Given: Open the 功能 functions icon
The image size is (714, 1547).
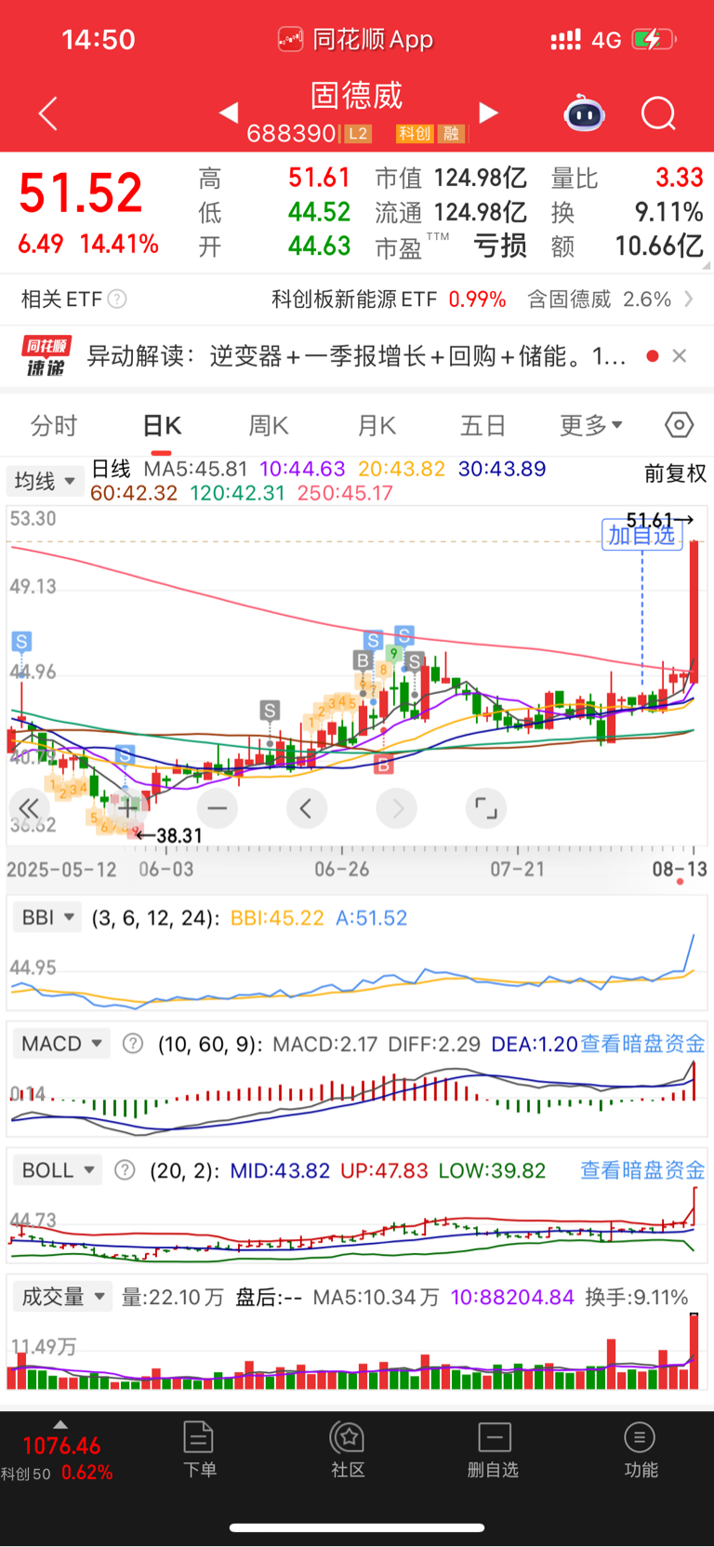Looking at the screenshot, I should click(x=641, y=1449).
